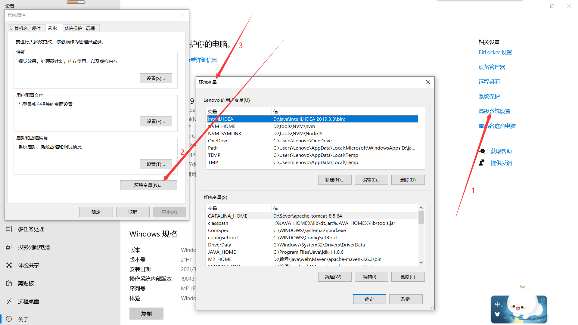Click the Project to this PC (投影到此电脑) icon
The image size is (578, 325).
pyautogui.click(x=9, y=247)
